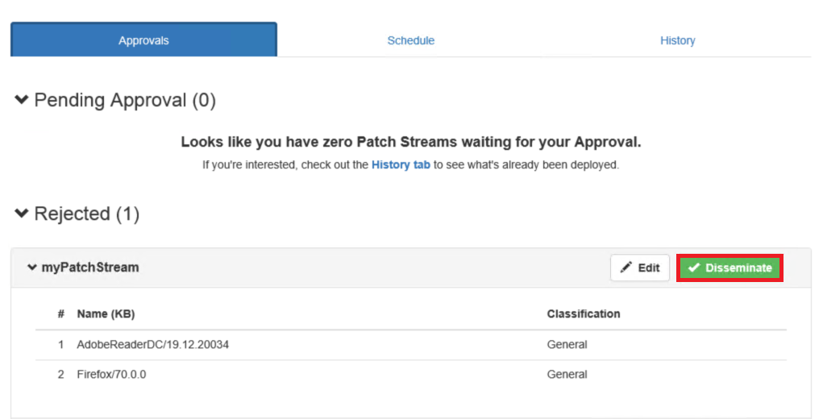The width and height of the screenshot is (823, 419).
Task: Open the Schedule tab
Action: pyautogui.click(x=410, y=40)
